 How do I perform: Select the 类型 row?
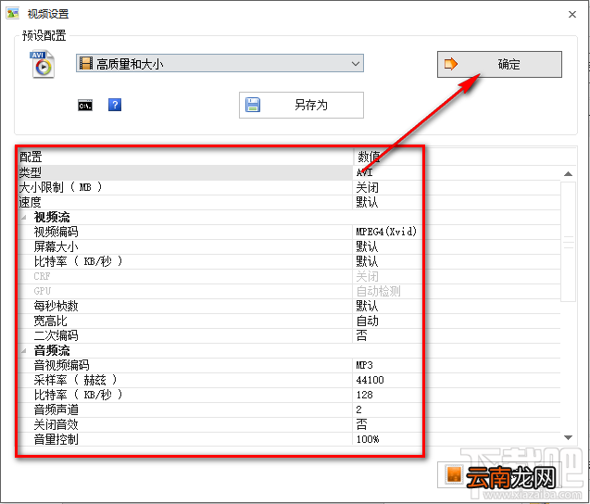pyautogui.click(x=289, y=172)
